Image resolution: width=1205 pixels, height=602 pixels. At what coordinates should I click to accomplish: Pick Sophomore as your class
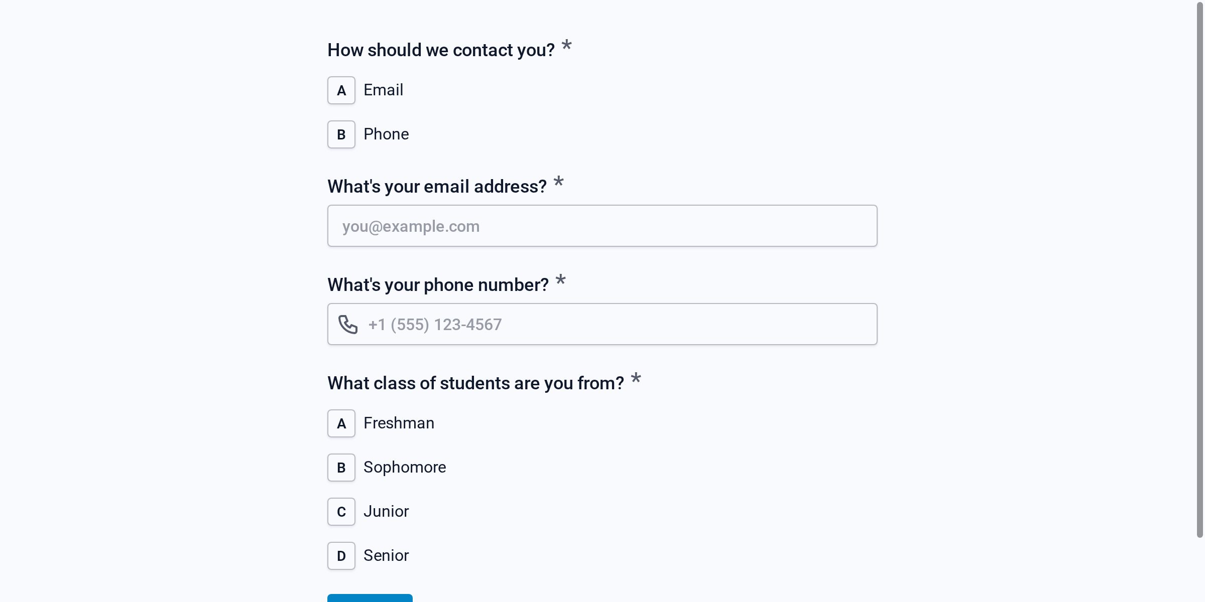tap(404, 468)
